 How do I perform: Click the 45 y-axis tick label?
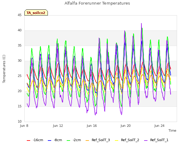tap(19, 15)
